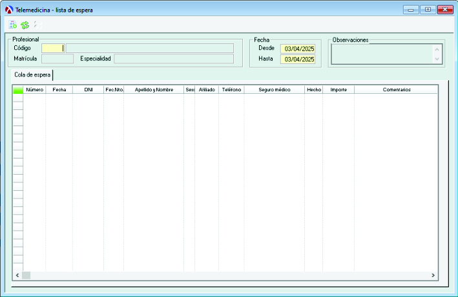
Task: Click inside the Observaciones text box
Action: [x=382, y=54]
